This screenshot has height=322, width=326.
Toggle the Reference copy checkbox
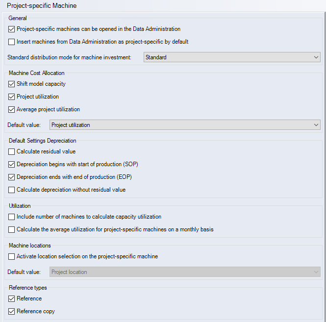(12, 312)
